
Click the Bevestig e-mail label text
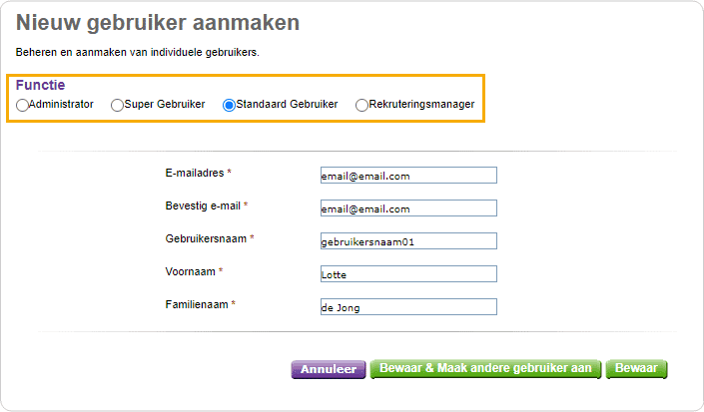click(x=203, y=206)
